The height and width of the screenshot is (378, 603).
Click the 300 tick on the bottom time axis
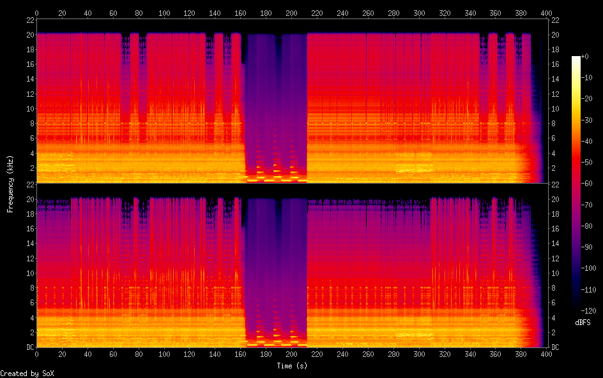(x=419, y=354)
